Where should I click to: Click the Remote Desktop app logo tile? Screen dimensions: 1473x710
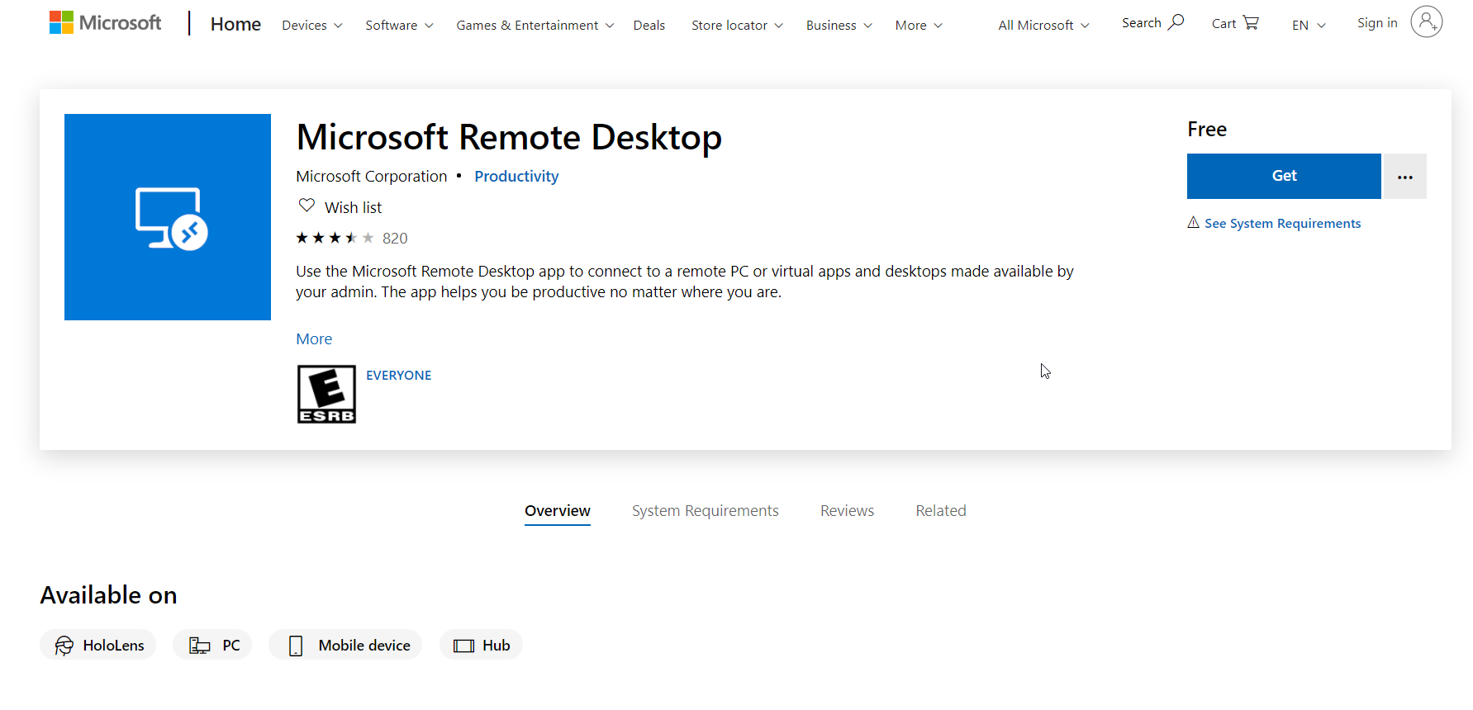(168, 217)
